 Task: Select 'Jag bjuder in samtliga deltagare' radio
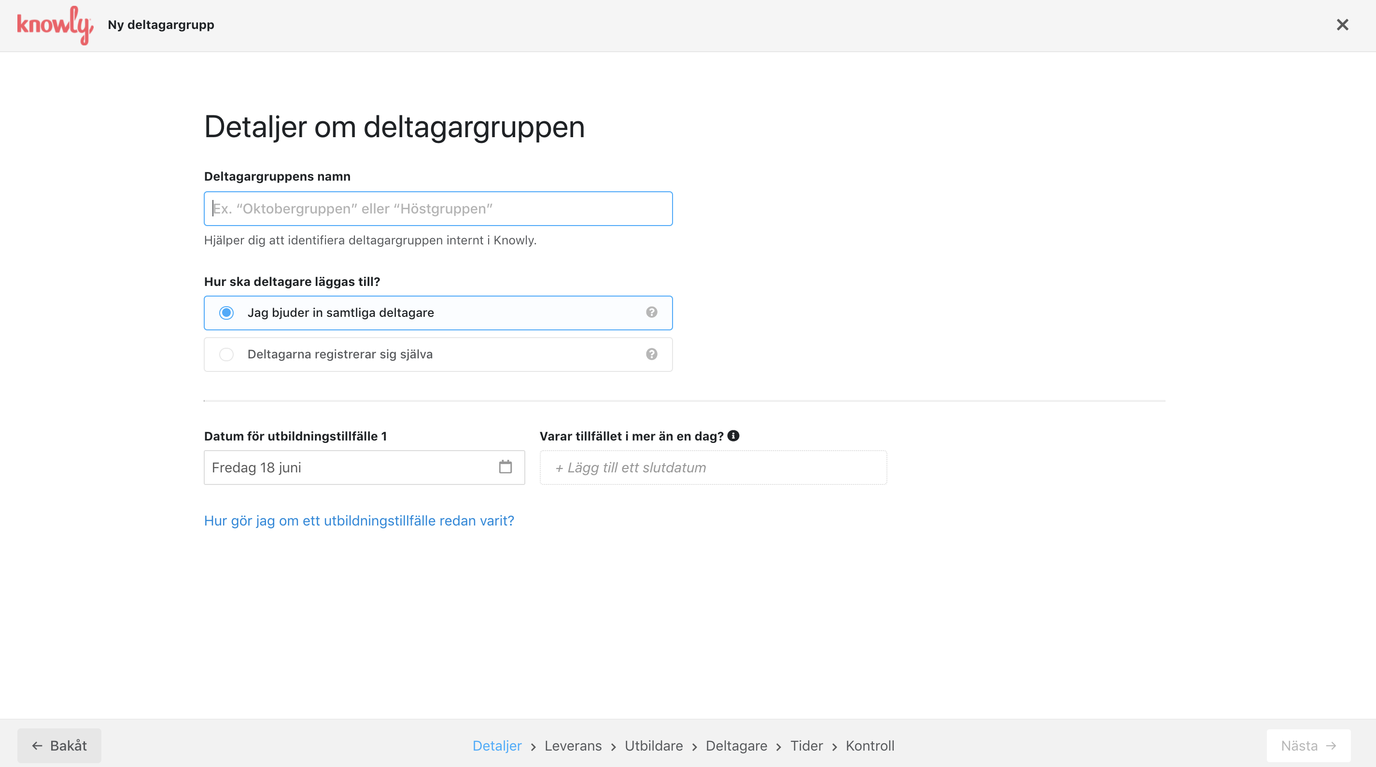(226, 312)
